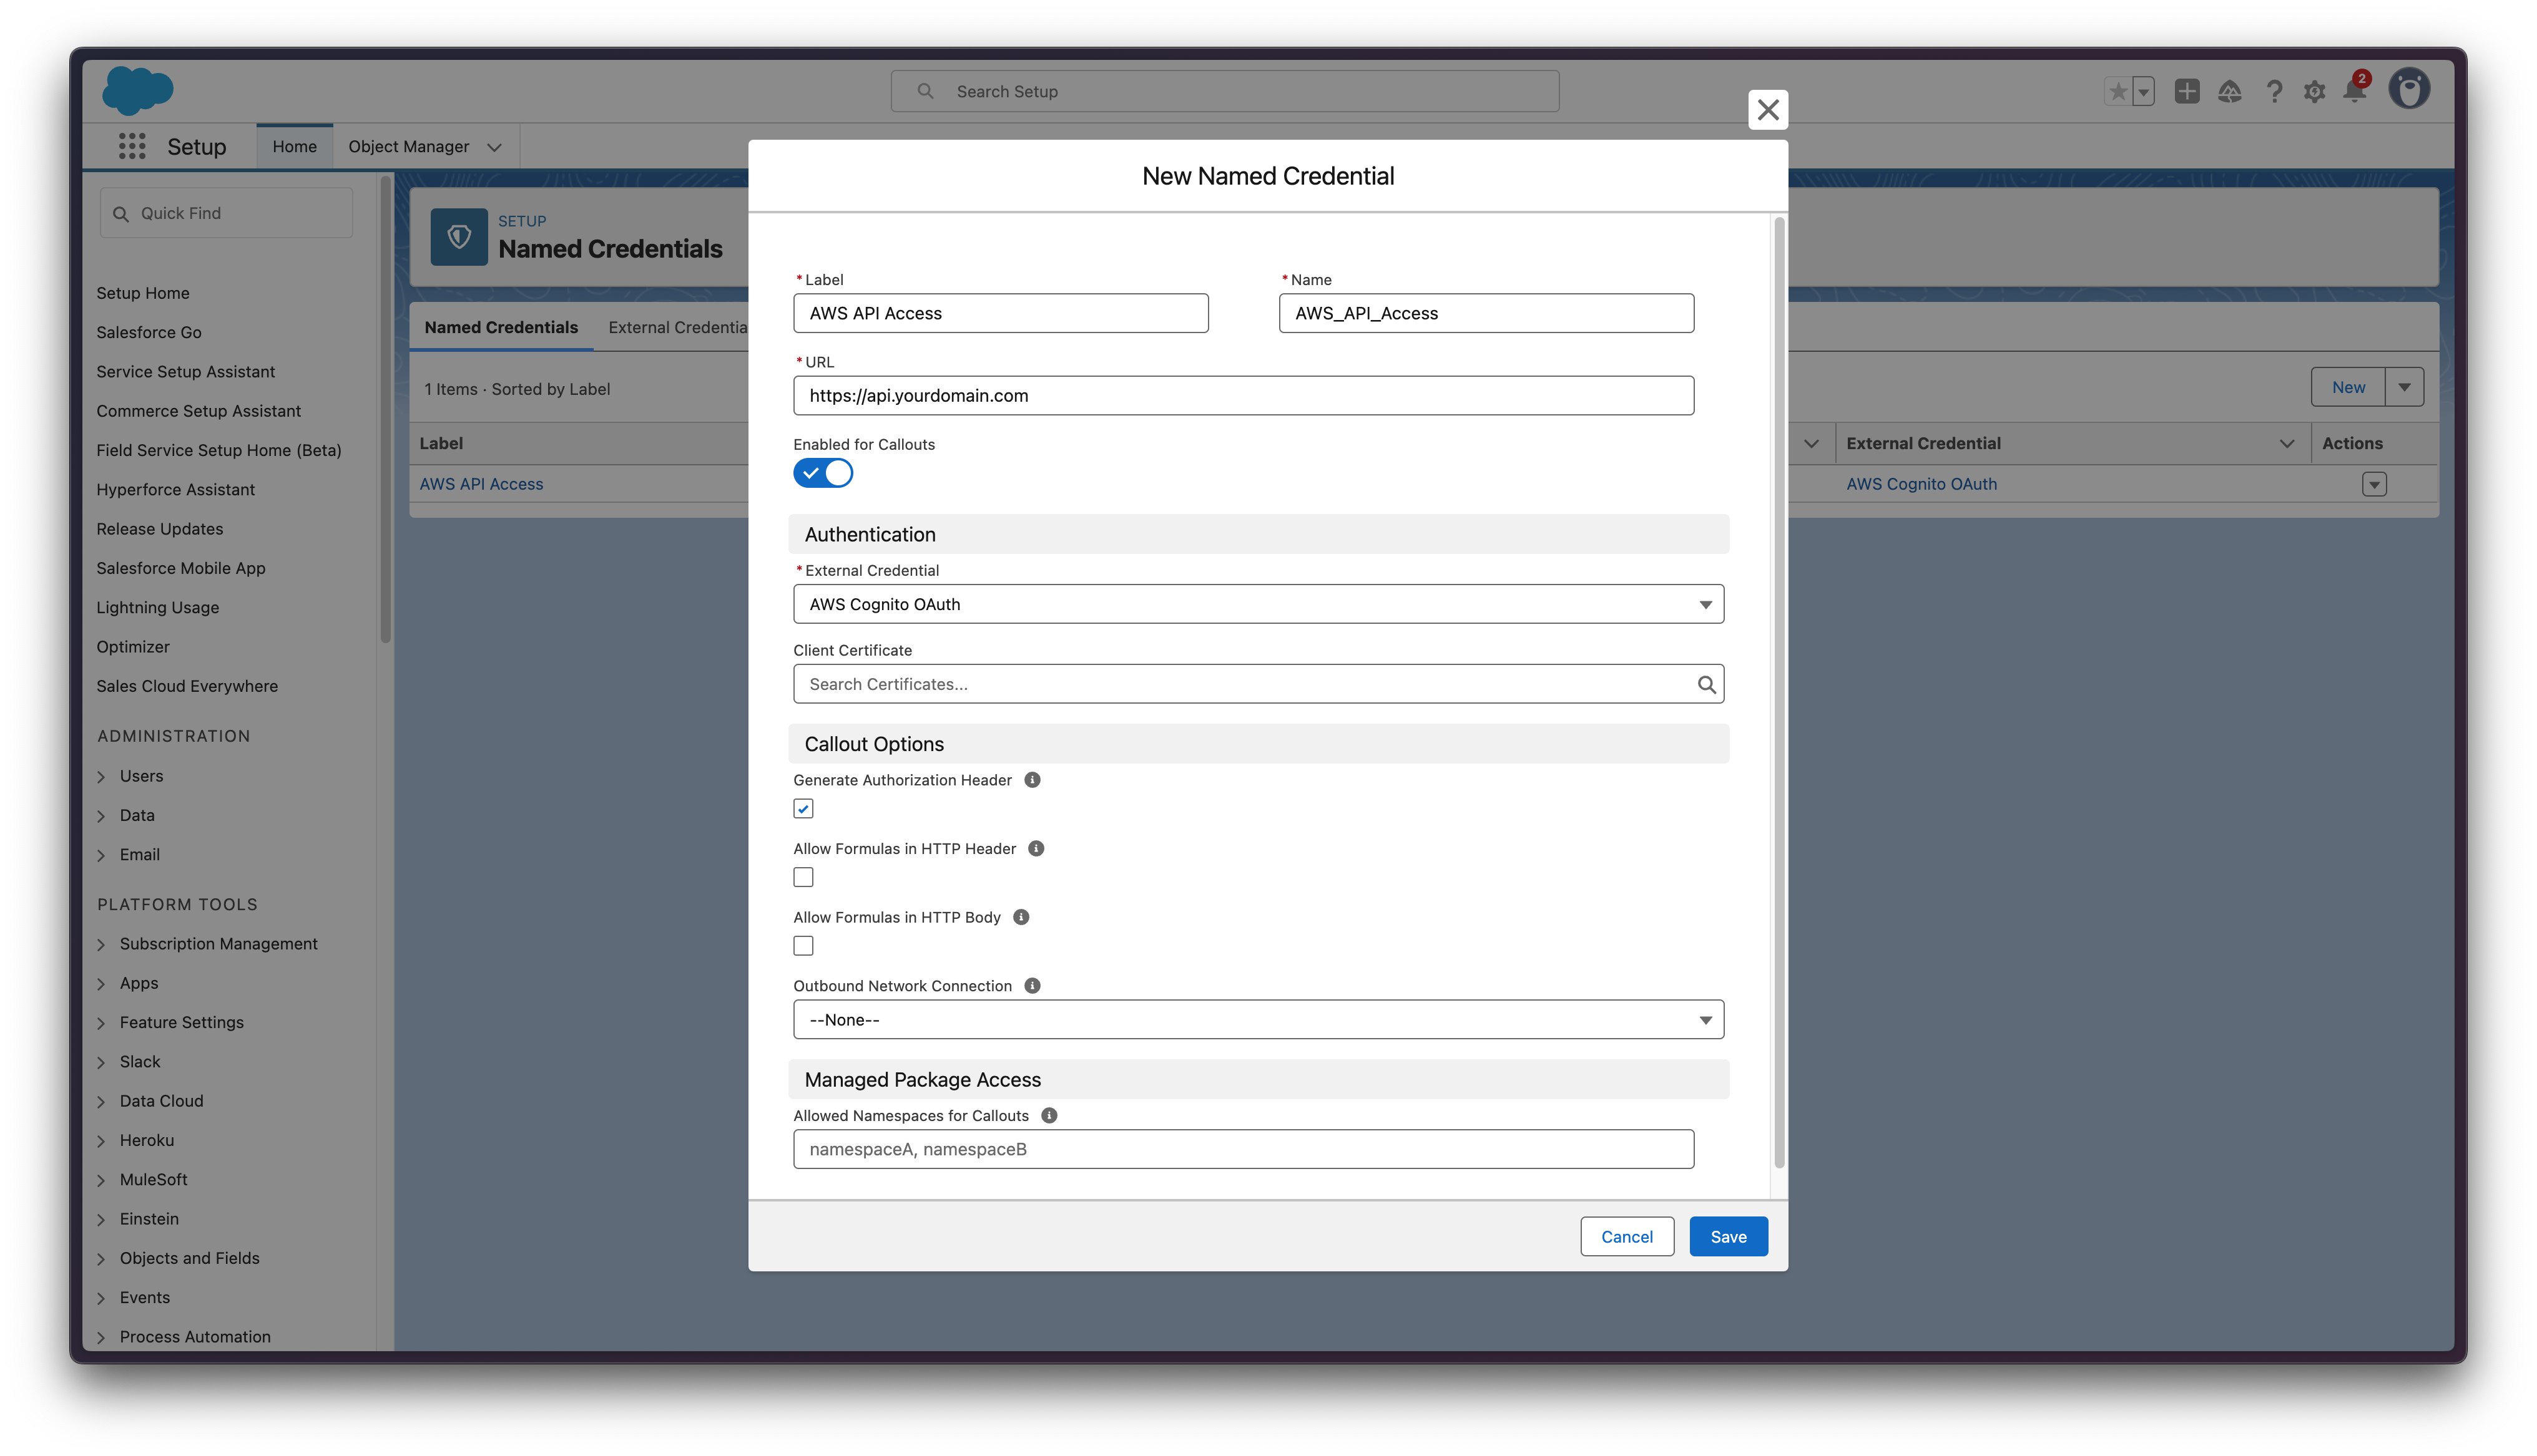Save the named credential

click(1728, 1236)
